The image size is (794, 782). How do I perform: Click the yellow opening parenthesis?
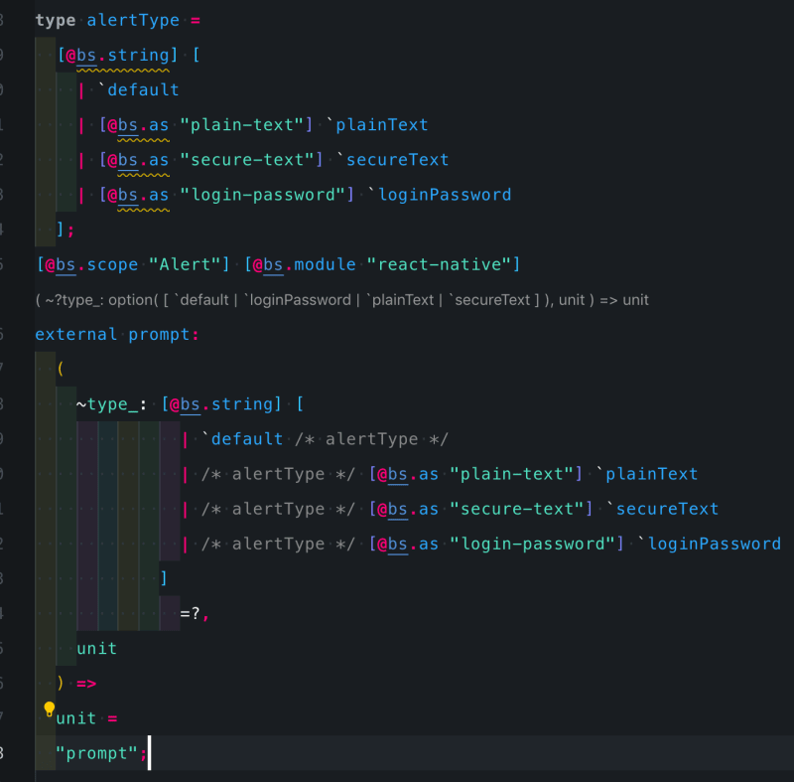tap(61, 369)
